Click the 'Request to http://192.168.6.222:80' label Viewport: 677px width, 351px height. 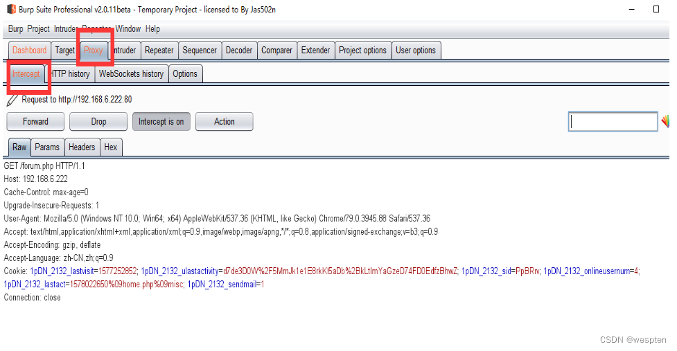click(x=77, y=100)
